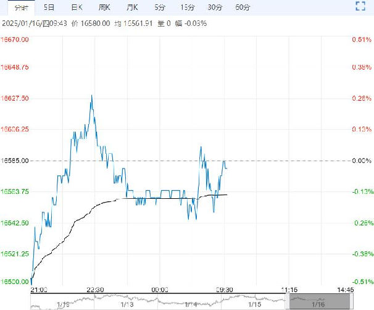
Task: Jump to 1/13 in the overview timeline
Action: pos(127,304)
